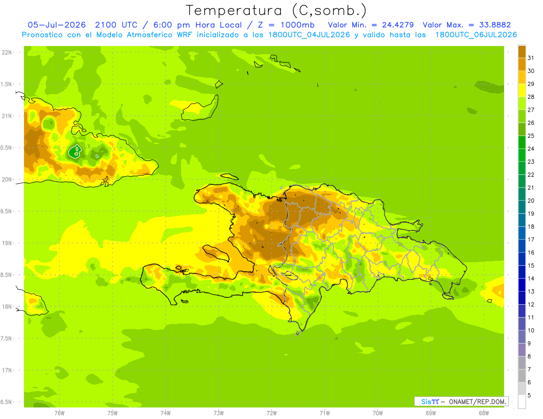Click the '73W' longitude axis label
The image size is (543, 419).
(x=219, y=413)
